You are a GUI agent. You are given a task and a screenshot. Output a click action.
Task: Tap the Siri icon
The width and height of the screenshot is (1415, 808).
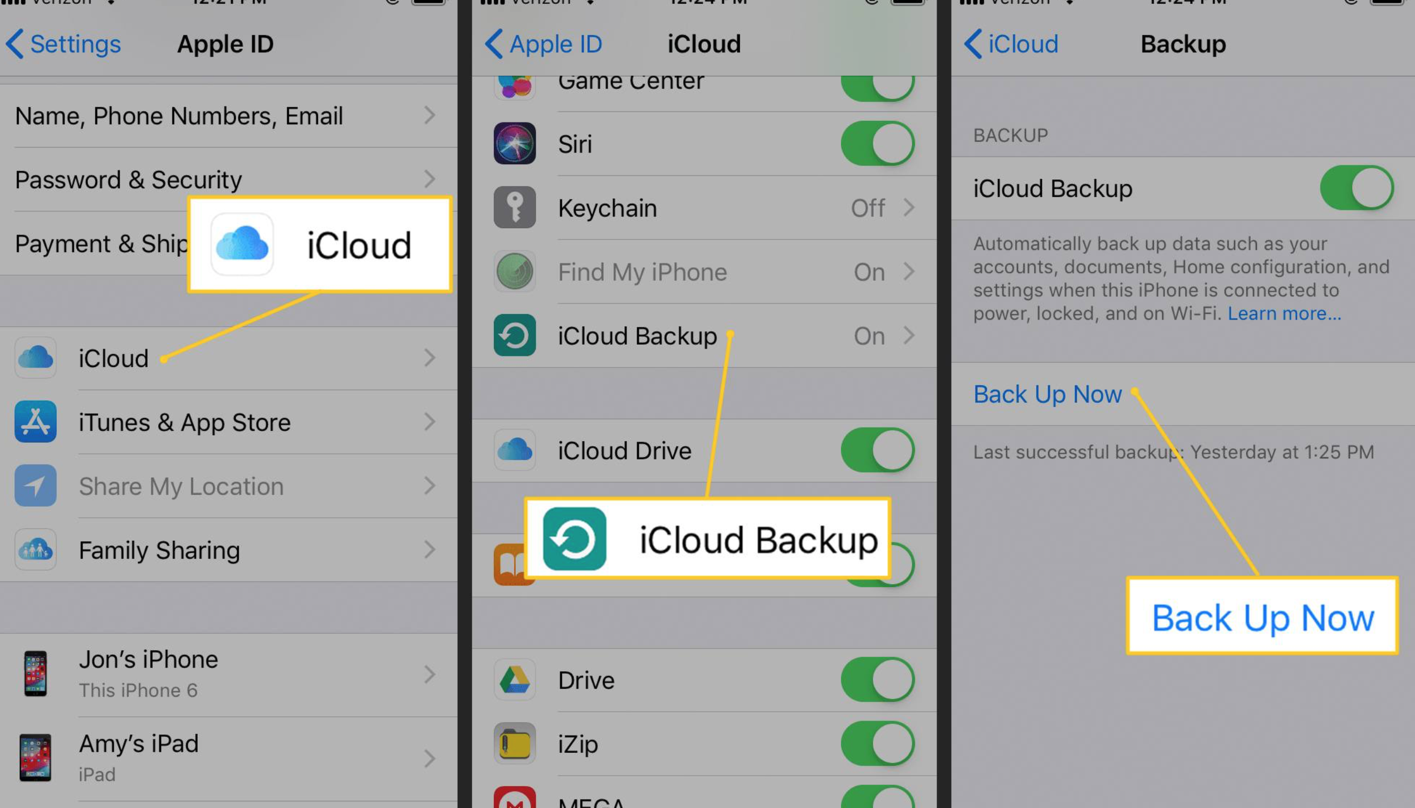click(x=516, y=145)
